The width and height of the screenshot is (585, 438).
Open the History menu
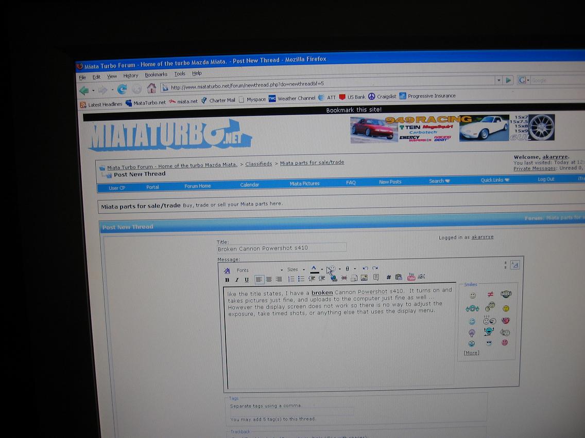(x=131, y=76)
